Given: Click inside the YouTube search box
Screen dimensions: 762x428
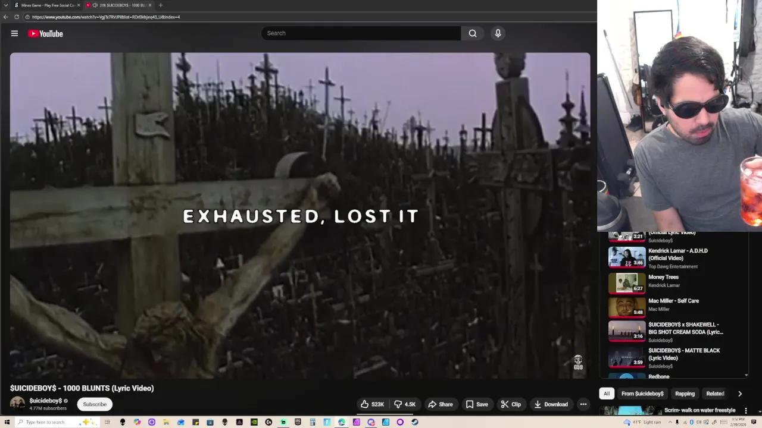Looking at the screenshot, I should pyautogui.click(x=361, y=33).
